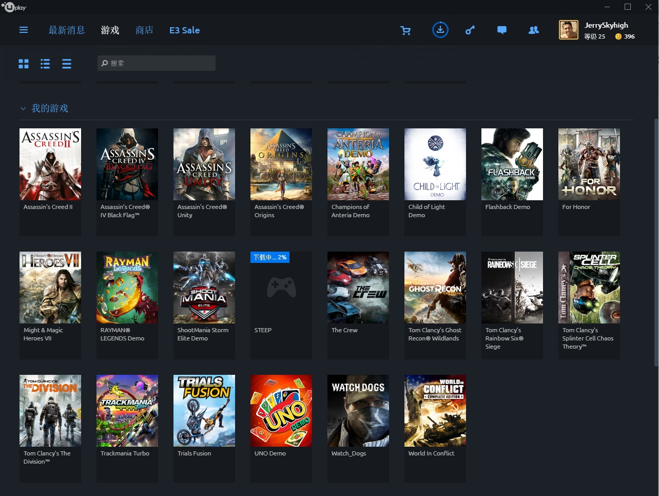The image size is (659, 496).
Task: Open the friends list icon
Action: 534,30
